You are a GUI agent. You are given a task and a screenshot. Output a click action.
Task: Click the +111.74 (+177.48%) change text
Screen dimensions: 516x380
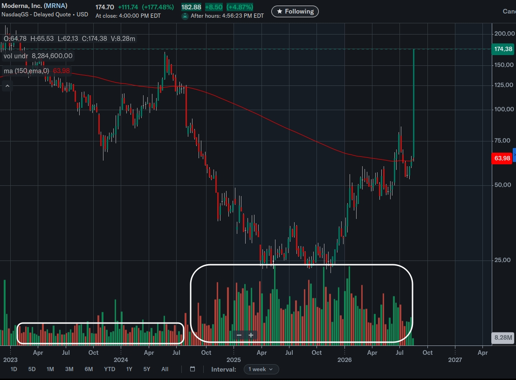(x=146, y=7)
